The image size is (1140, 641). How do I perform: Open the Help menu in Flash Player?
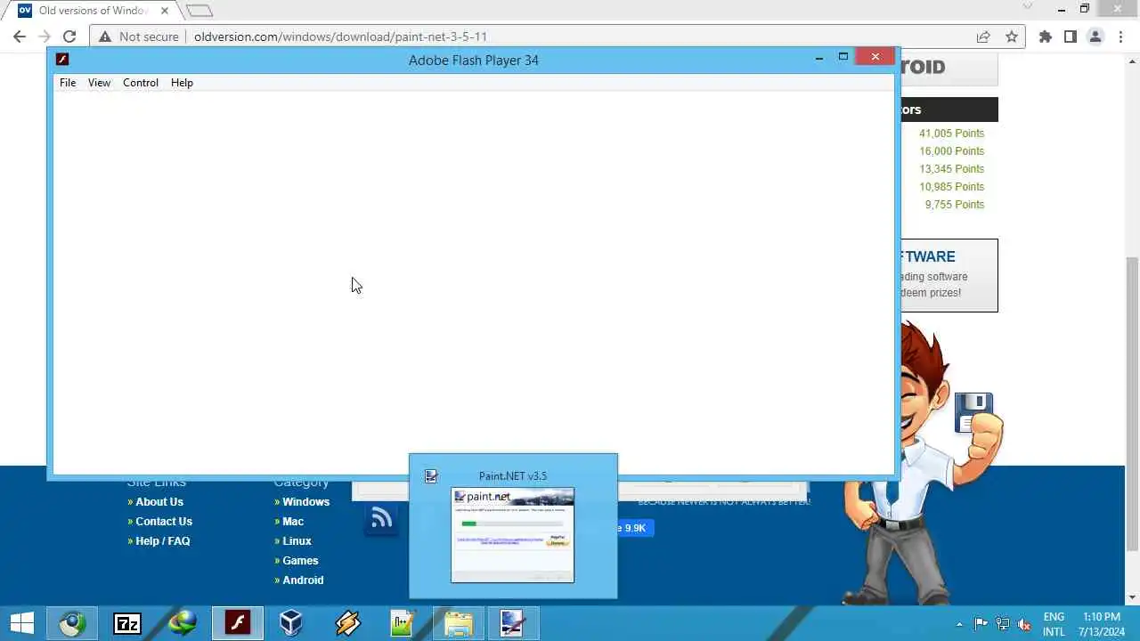pos(182,83)
